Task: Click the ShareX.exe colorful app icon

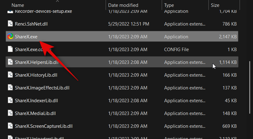Action: click(10, 36)
